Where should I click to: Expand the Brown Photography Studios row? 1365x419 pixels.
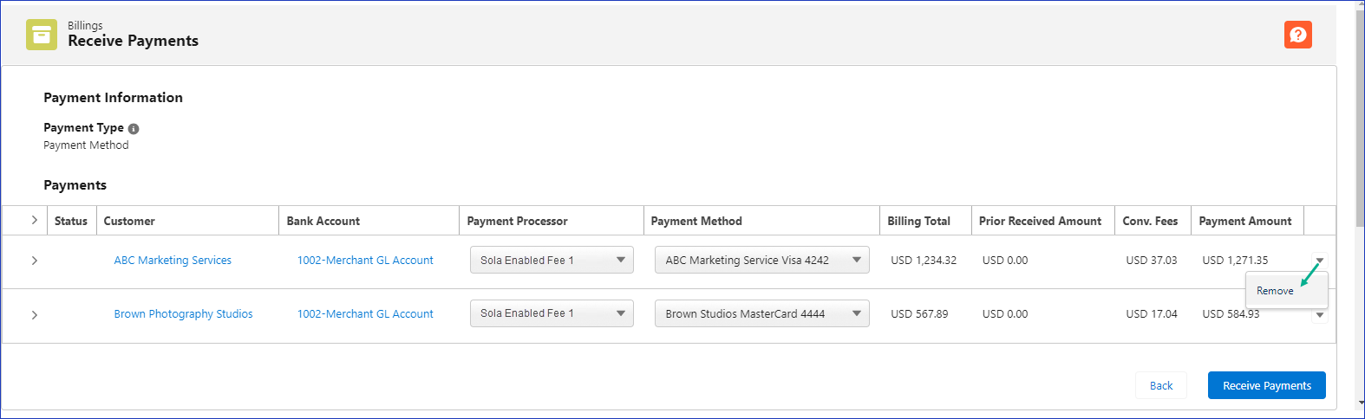click(x=34, y=315)
